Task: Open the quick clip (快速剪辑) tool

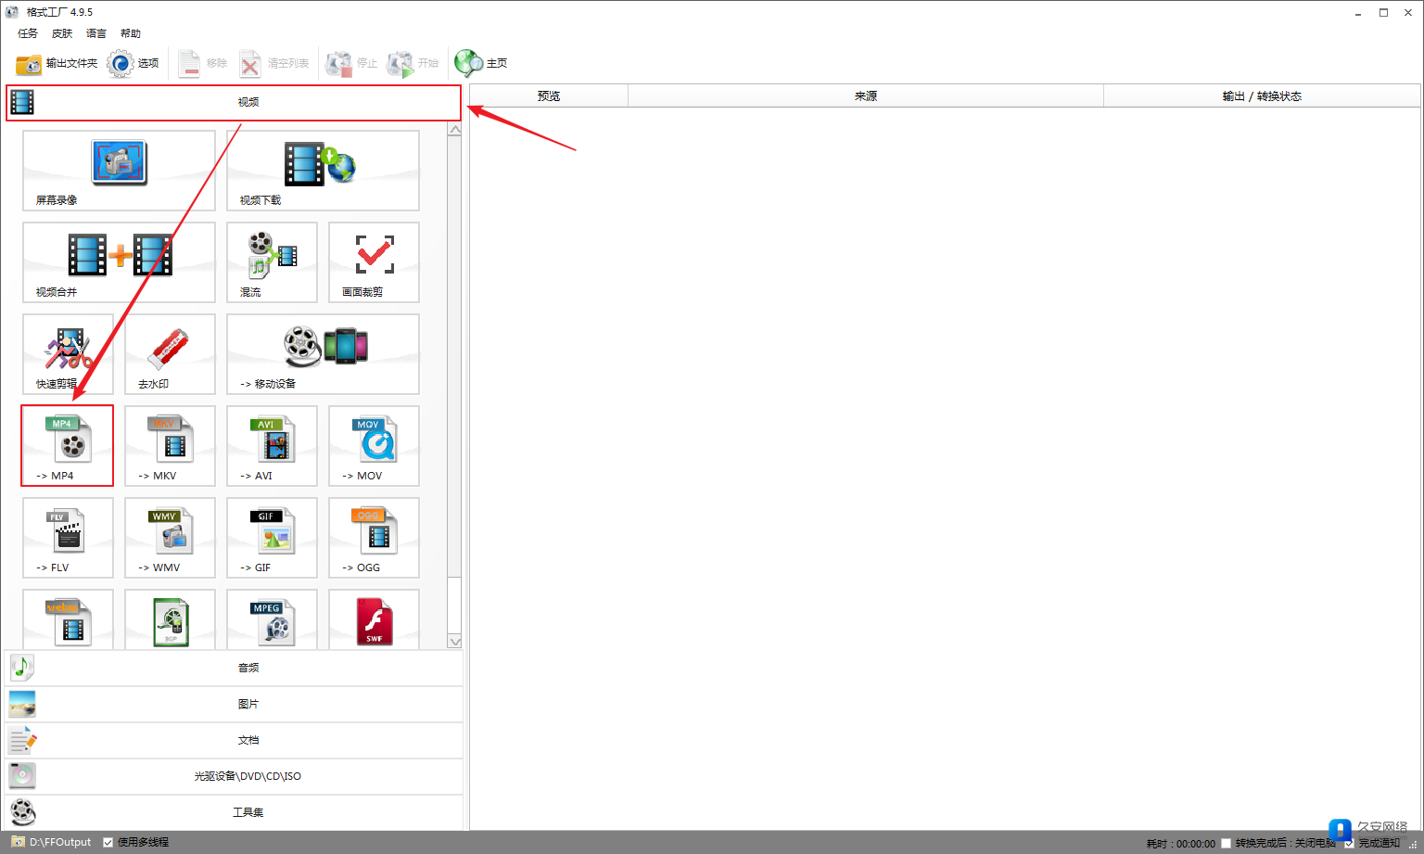Action: coord(68,353)
